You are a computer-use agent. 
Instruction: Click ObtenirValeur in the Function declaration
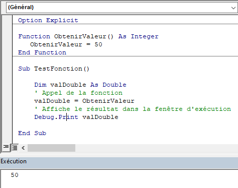pos(80,36)
